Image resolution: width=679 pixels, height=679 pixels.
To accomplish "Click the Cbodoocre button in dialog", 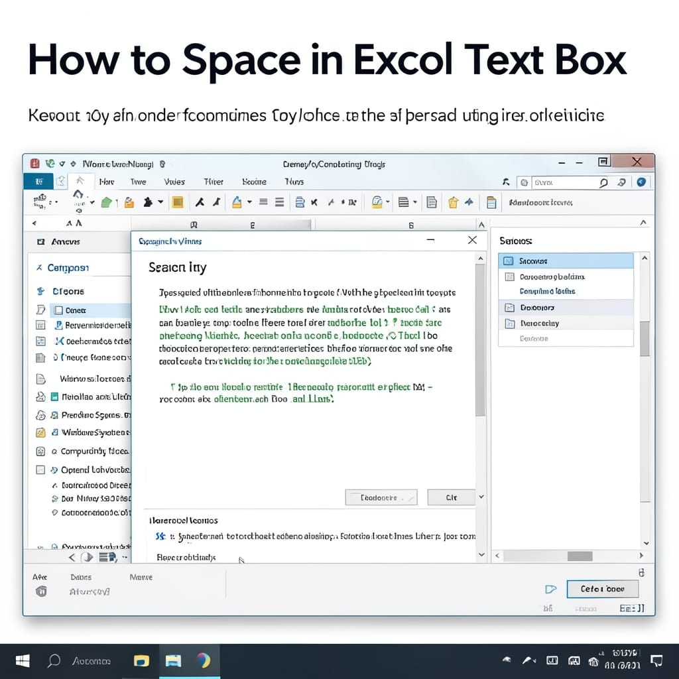I will tap(381, 497).
